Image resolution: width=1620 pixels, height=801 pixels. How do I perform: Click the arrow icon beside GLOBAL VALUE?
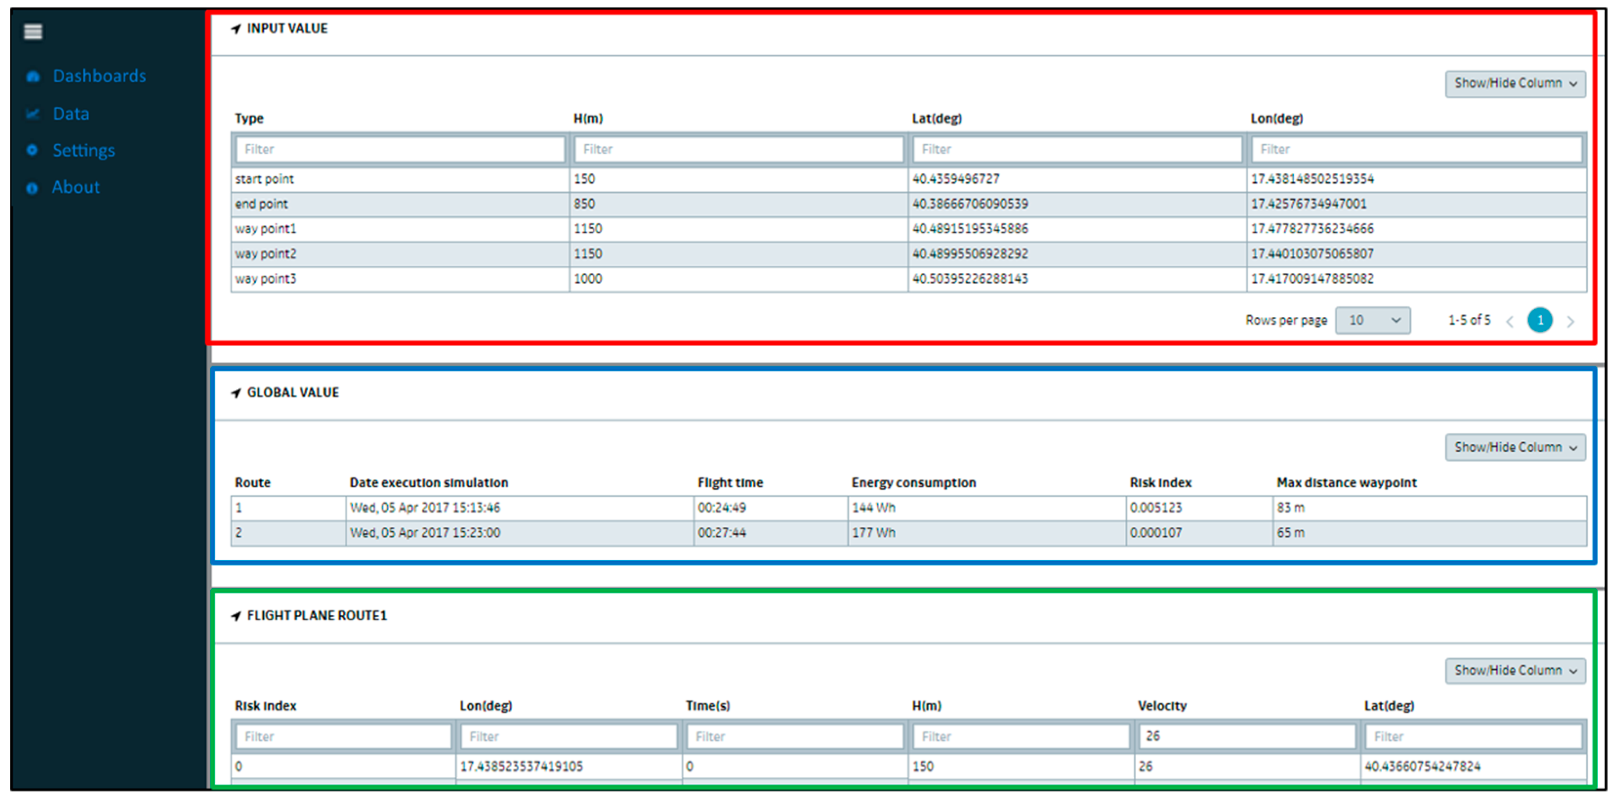point(236,393)
